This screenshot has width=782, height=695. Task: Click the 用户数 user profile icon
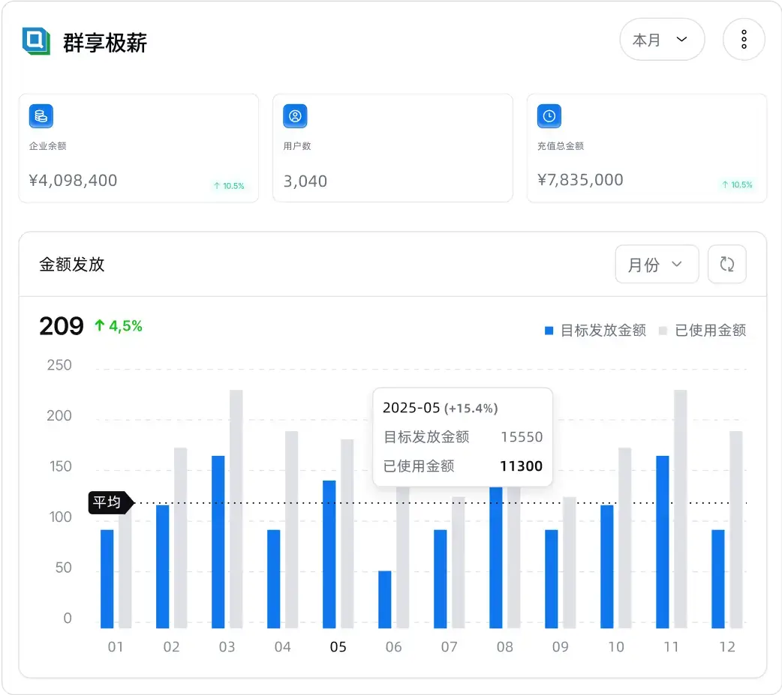click(295, 116)
